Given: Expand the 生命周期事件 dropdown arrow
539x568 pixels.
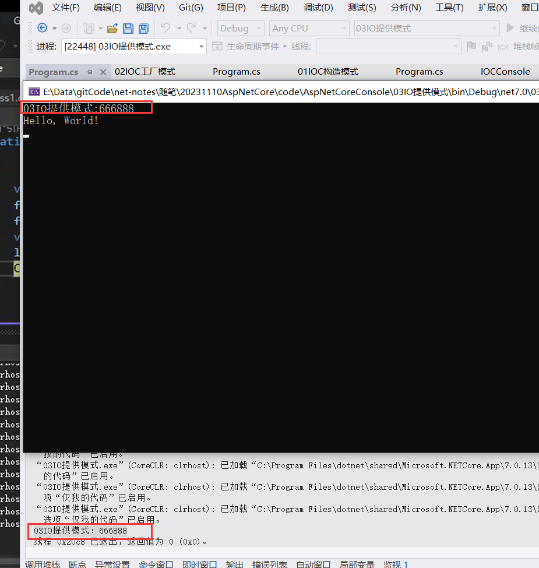Looking at the screenshot, I should coord(285,47).
